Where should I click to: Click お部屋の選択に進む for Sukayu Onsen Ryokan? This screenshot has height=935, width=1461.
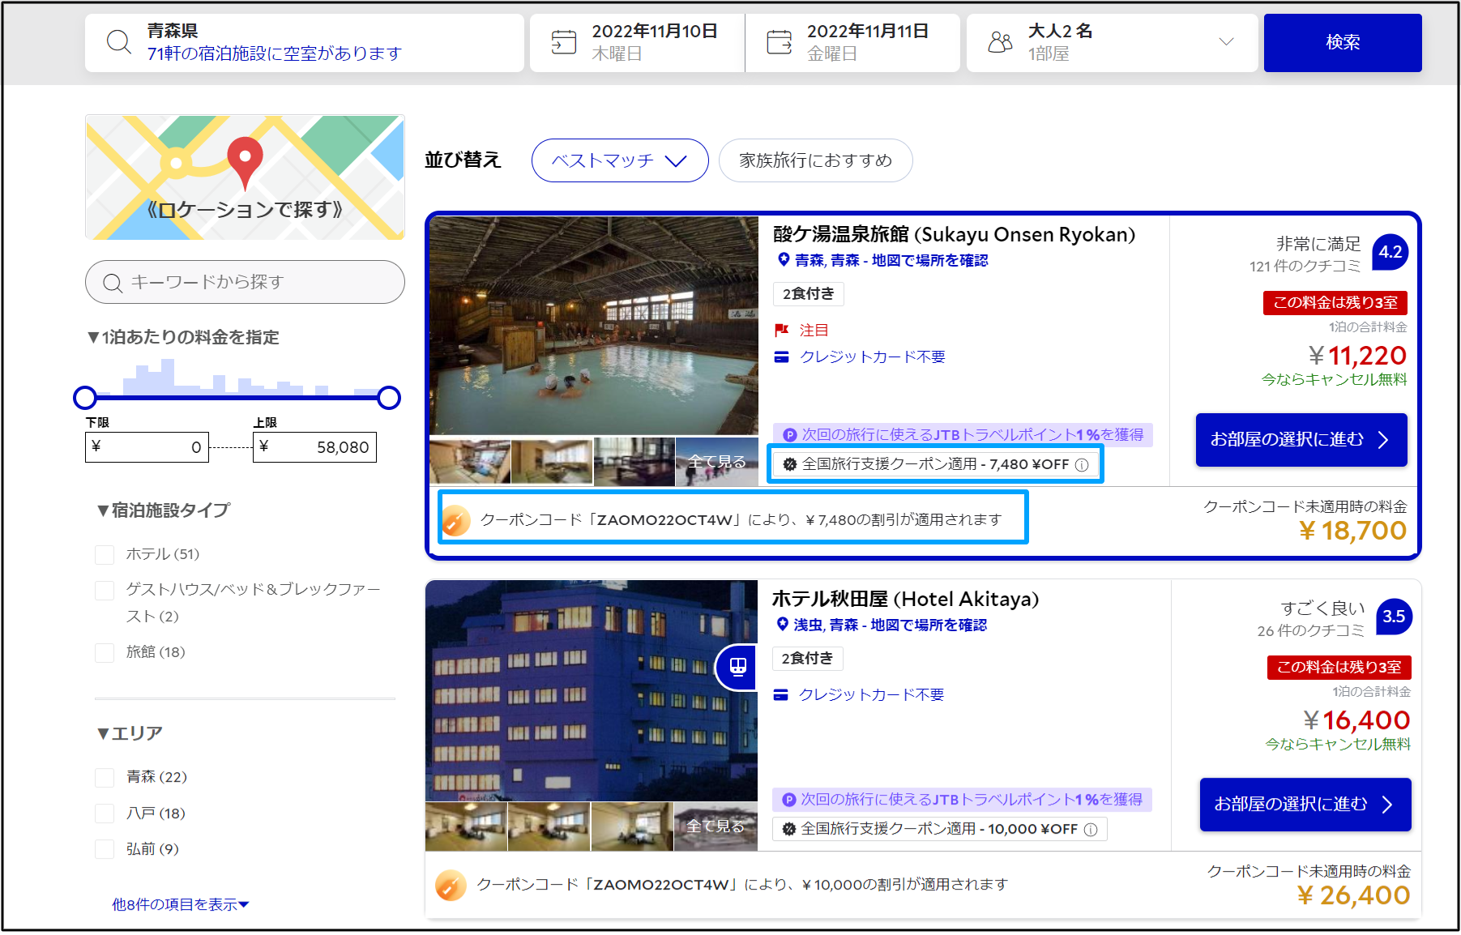[1301, 440]
